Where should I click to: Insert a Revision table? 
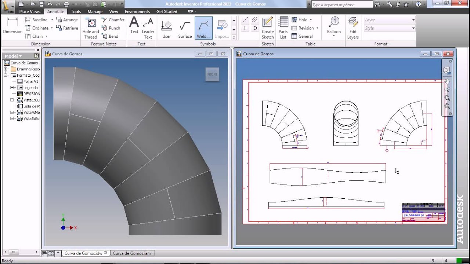303,28
